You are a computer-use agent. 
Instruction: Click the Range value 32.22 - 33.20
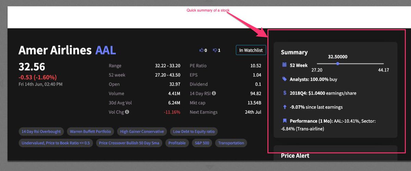click(167, 65)
